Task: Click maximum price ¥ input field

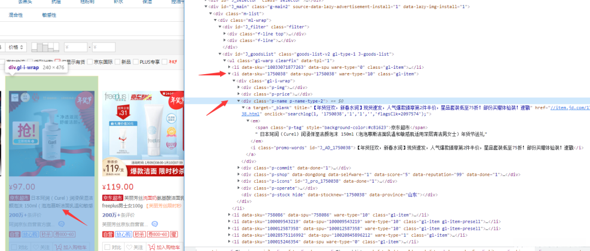Action: pos(104,47)
